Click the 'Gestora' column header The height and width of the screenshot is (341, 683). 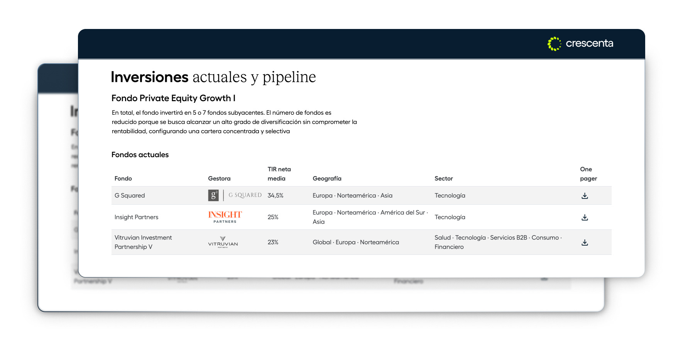219,178
